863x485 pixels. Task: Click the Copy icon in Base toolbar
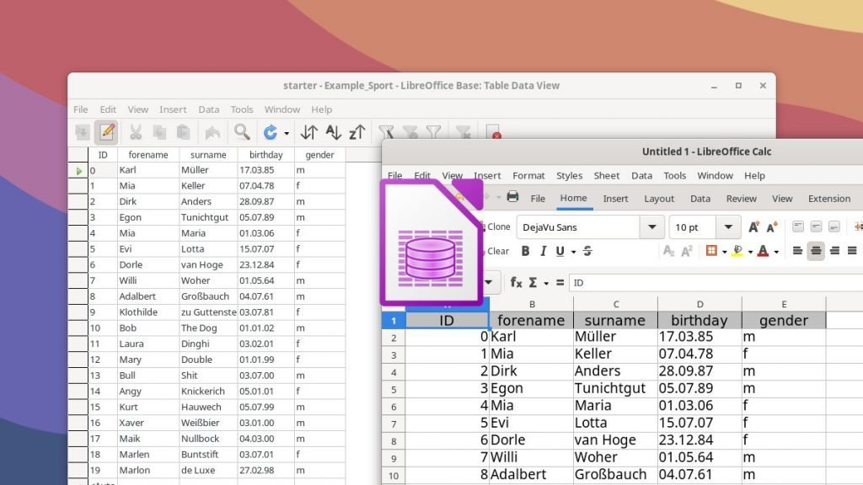pos(159,132)
